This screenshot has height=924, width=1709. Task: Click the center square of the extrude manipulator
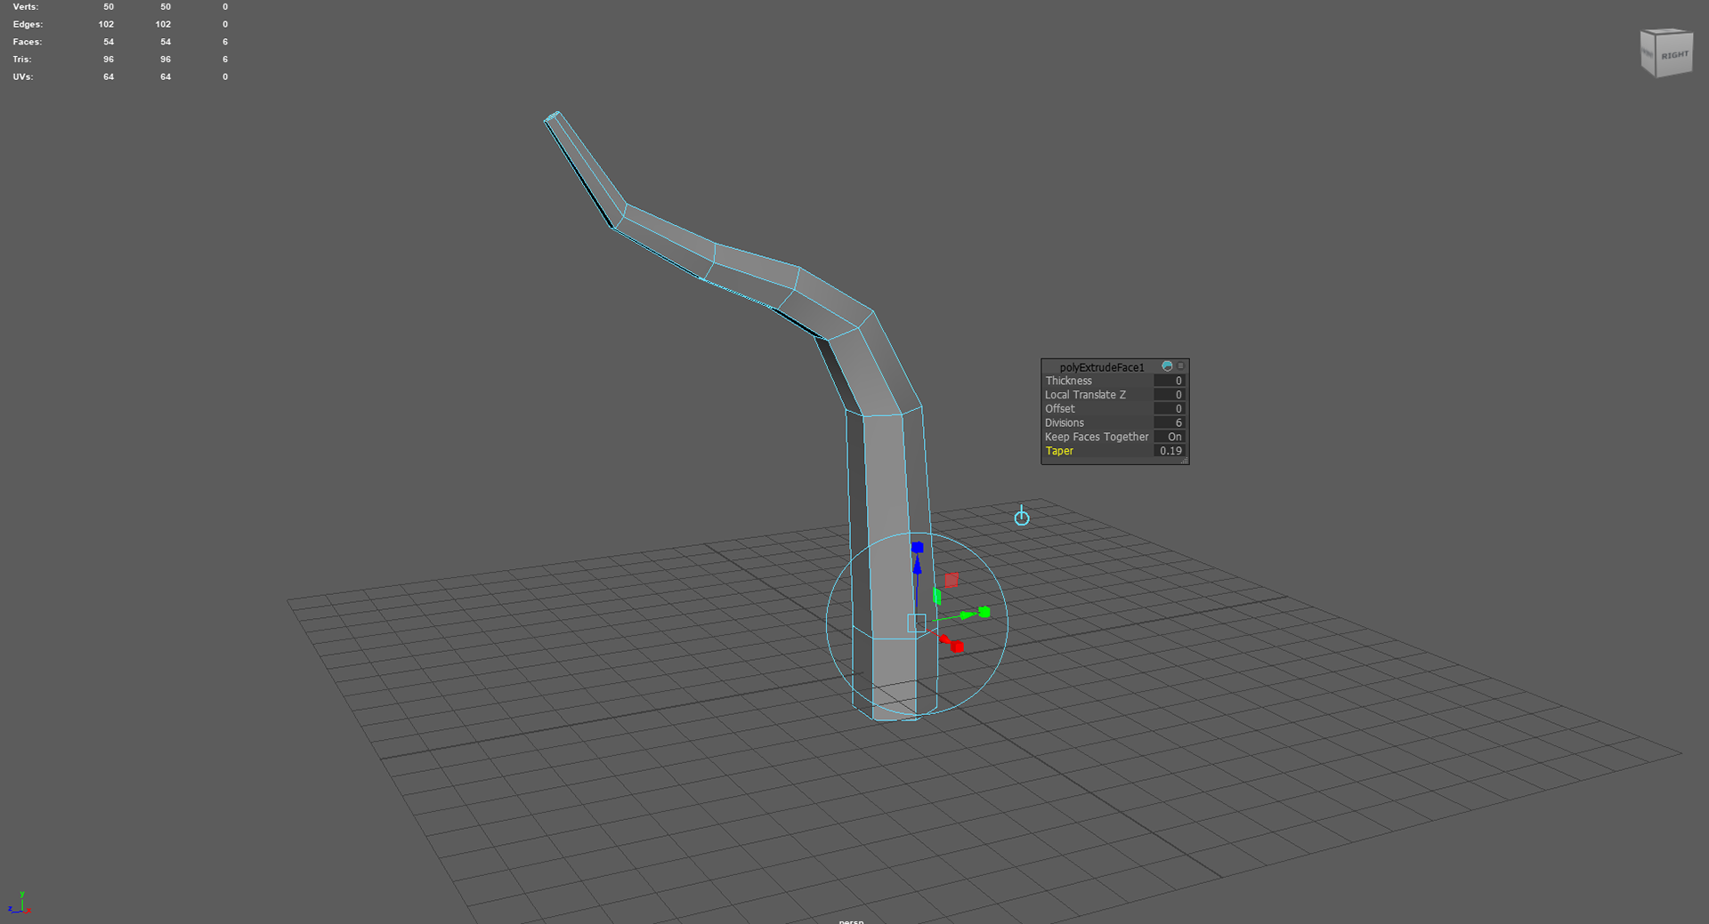point(917,623)
